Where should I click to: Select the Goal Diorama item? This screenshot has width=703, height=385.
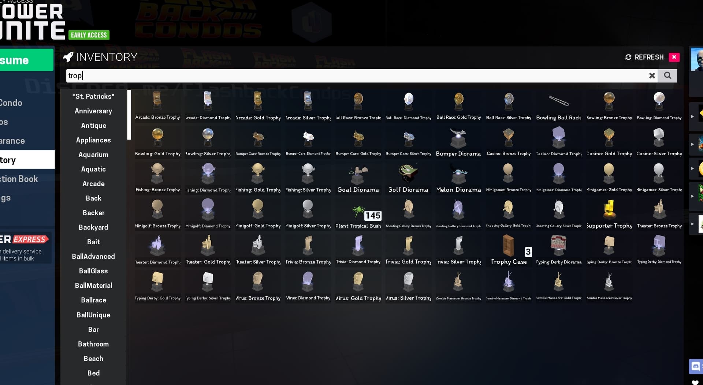(358, 178)
